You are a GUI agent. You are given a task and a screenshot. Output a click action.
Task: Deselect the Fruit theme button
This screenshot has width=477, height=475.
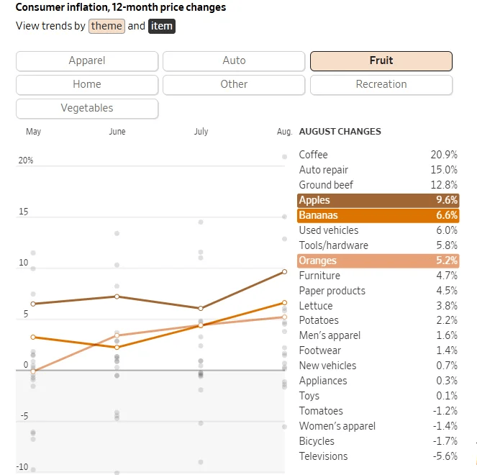click(x=381, y=61)
